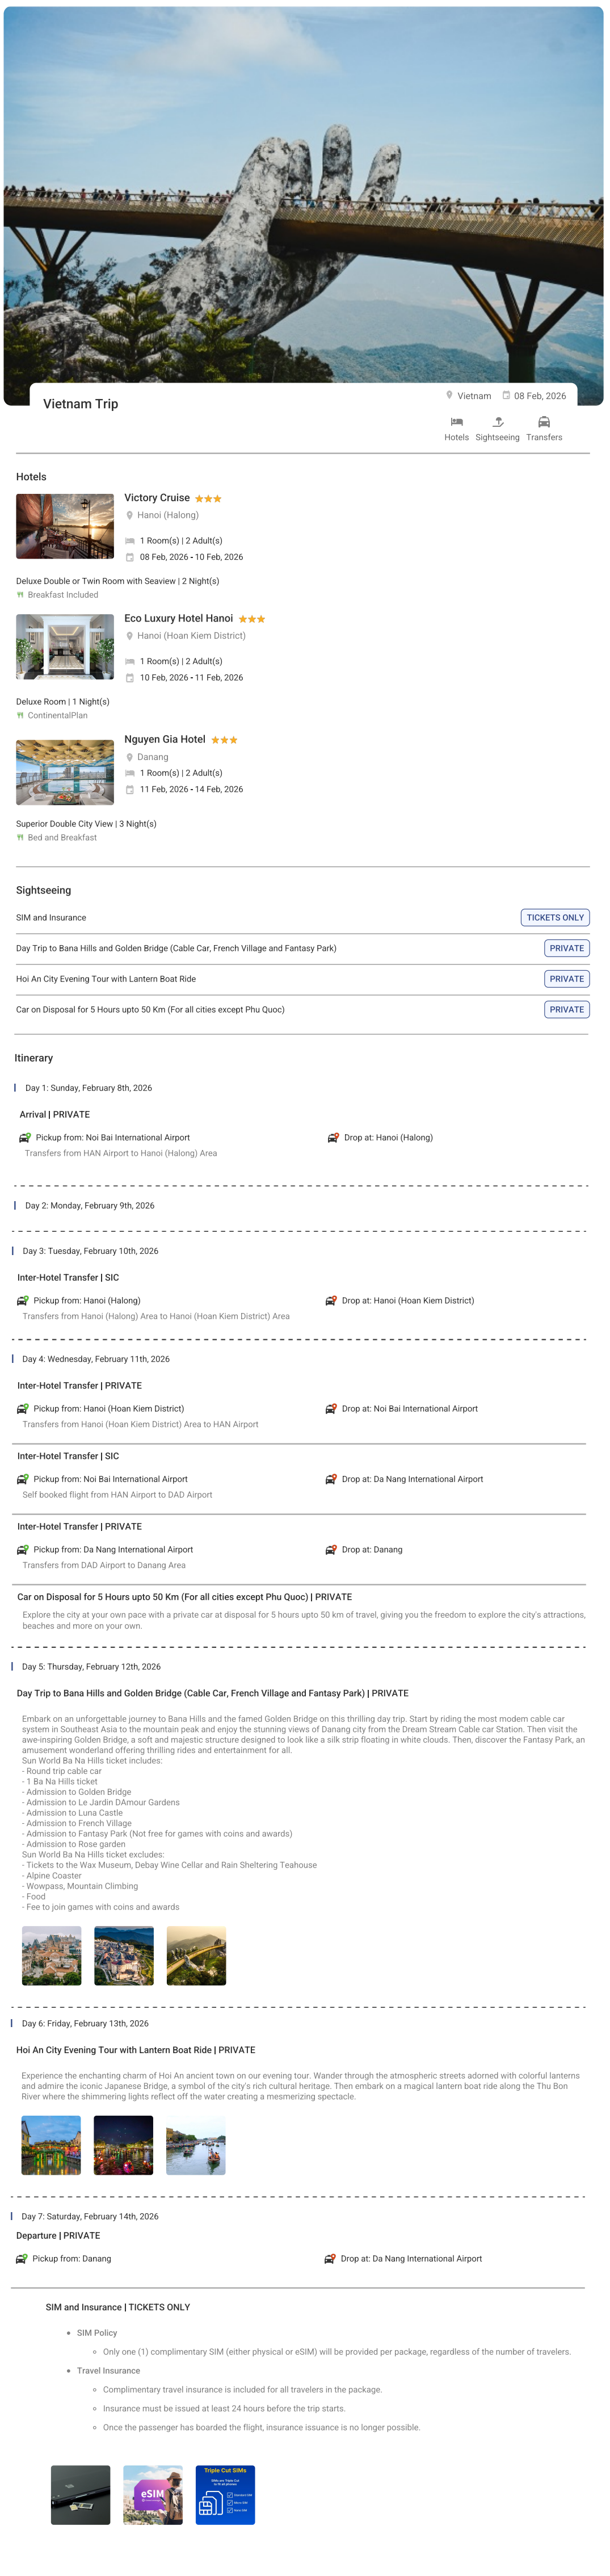
Task: Open the Golden Bridge thumbnail under Day 5
Action: coord(196,1956)
